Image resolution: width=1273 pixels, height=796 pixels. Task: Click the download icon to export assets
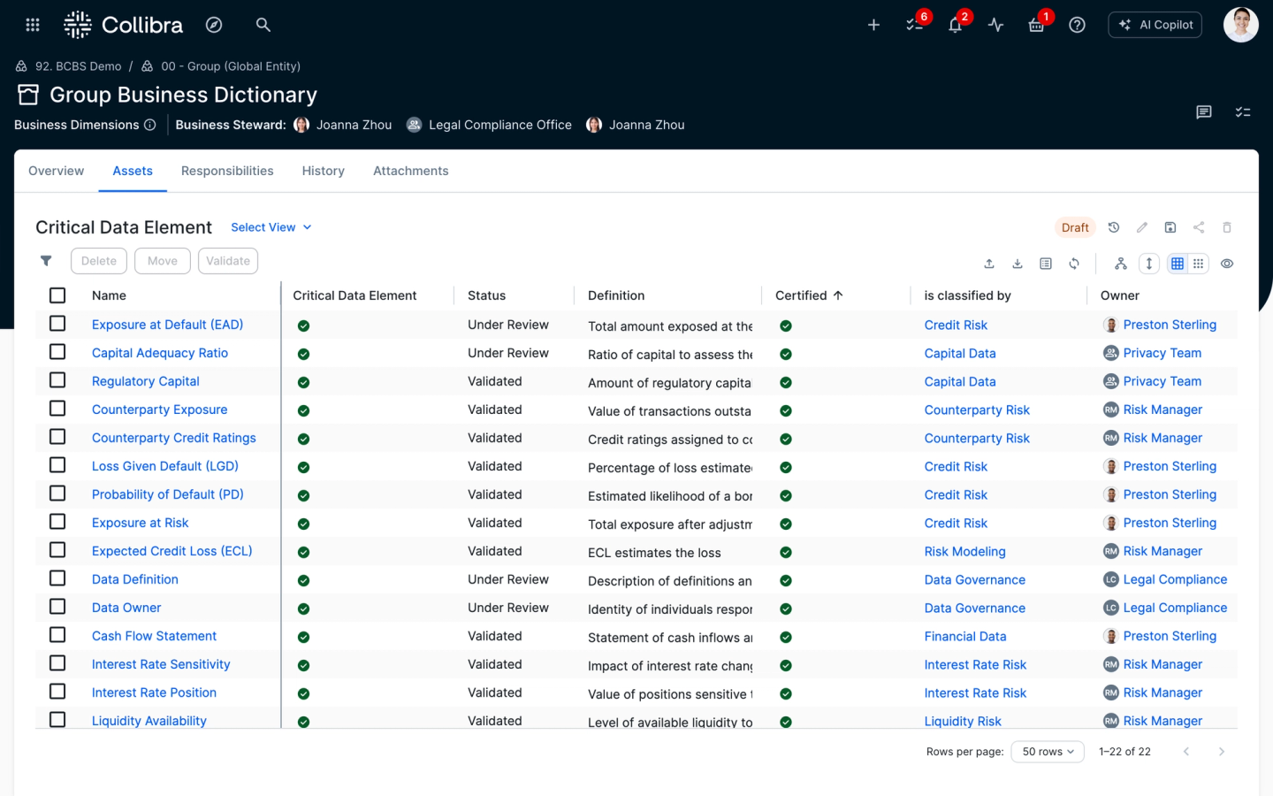pos(1017,263)
